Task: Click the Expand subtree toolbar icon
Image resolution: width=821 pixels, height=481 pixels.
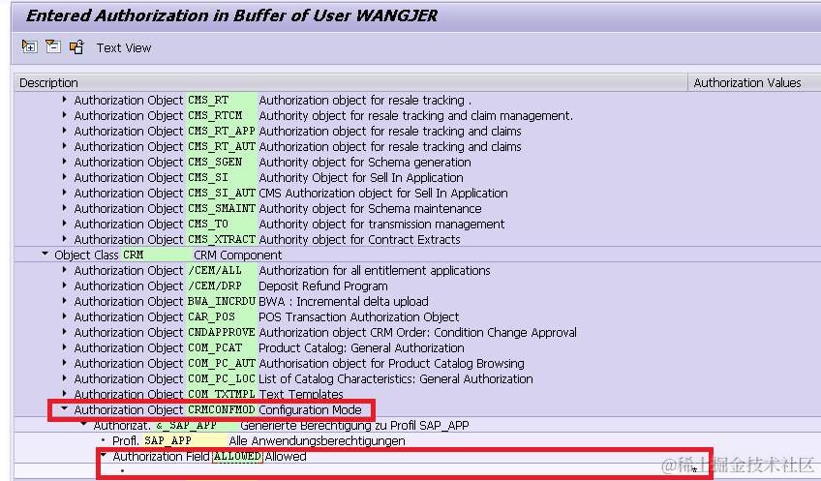Action: (29, 47)
